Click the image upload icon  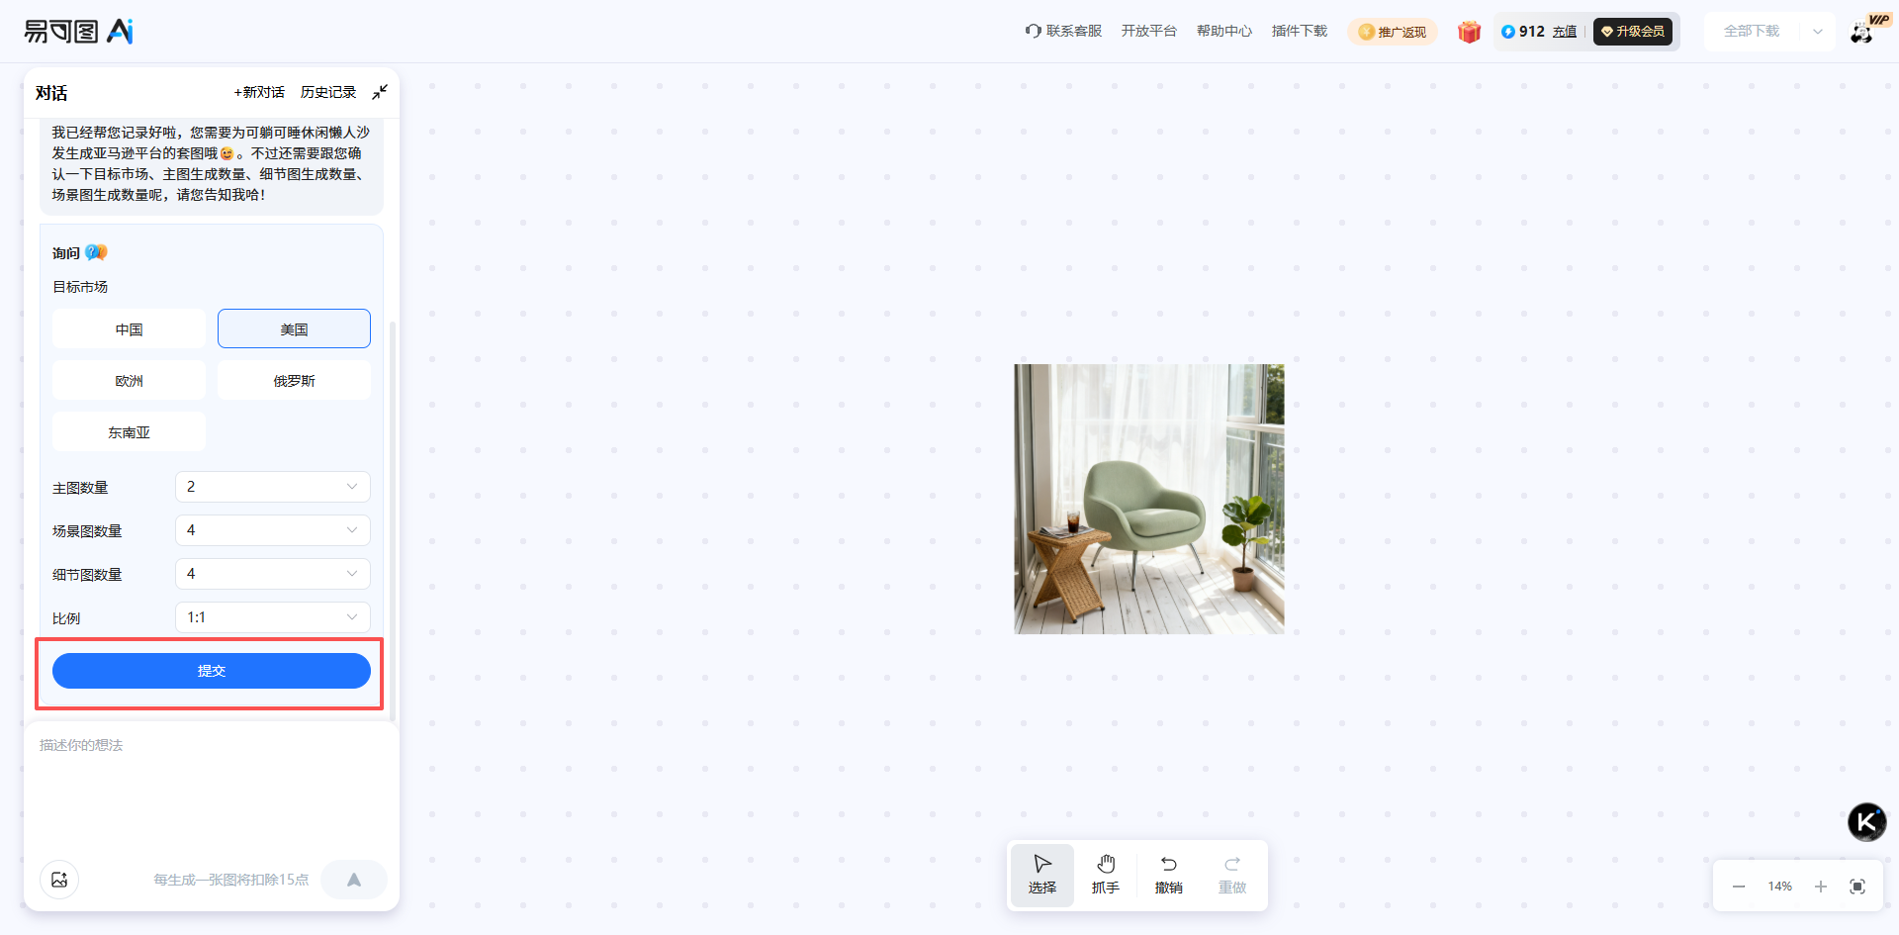coord(59,880)
